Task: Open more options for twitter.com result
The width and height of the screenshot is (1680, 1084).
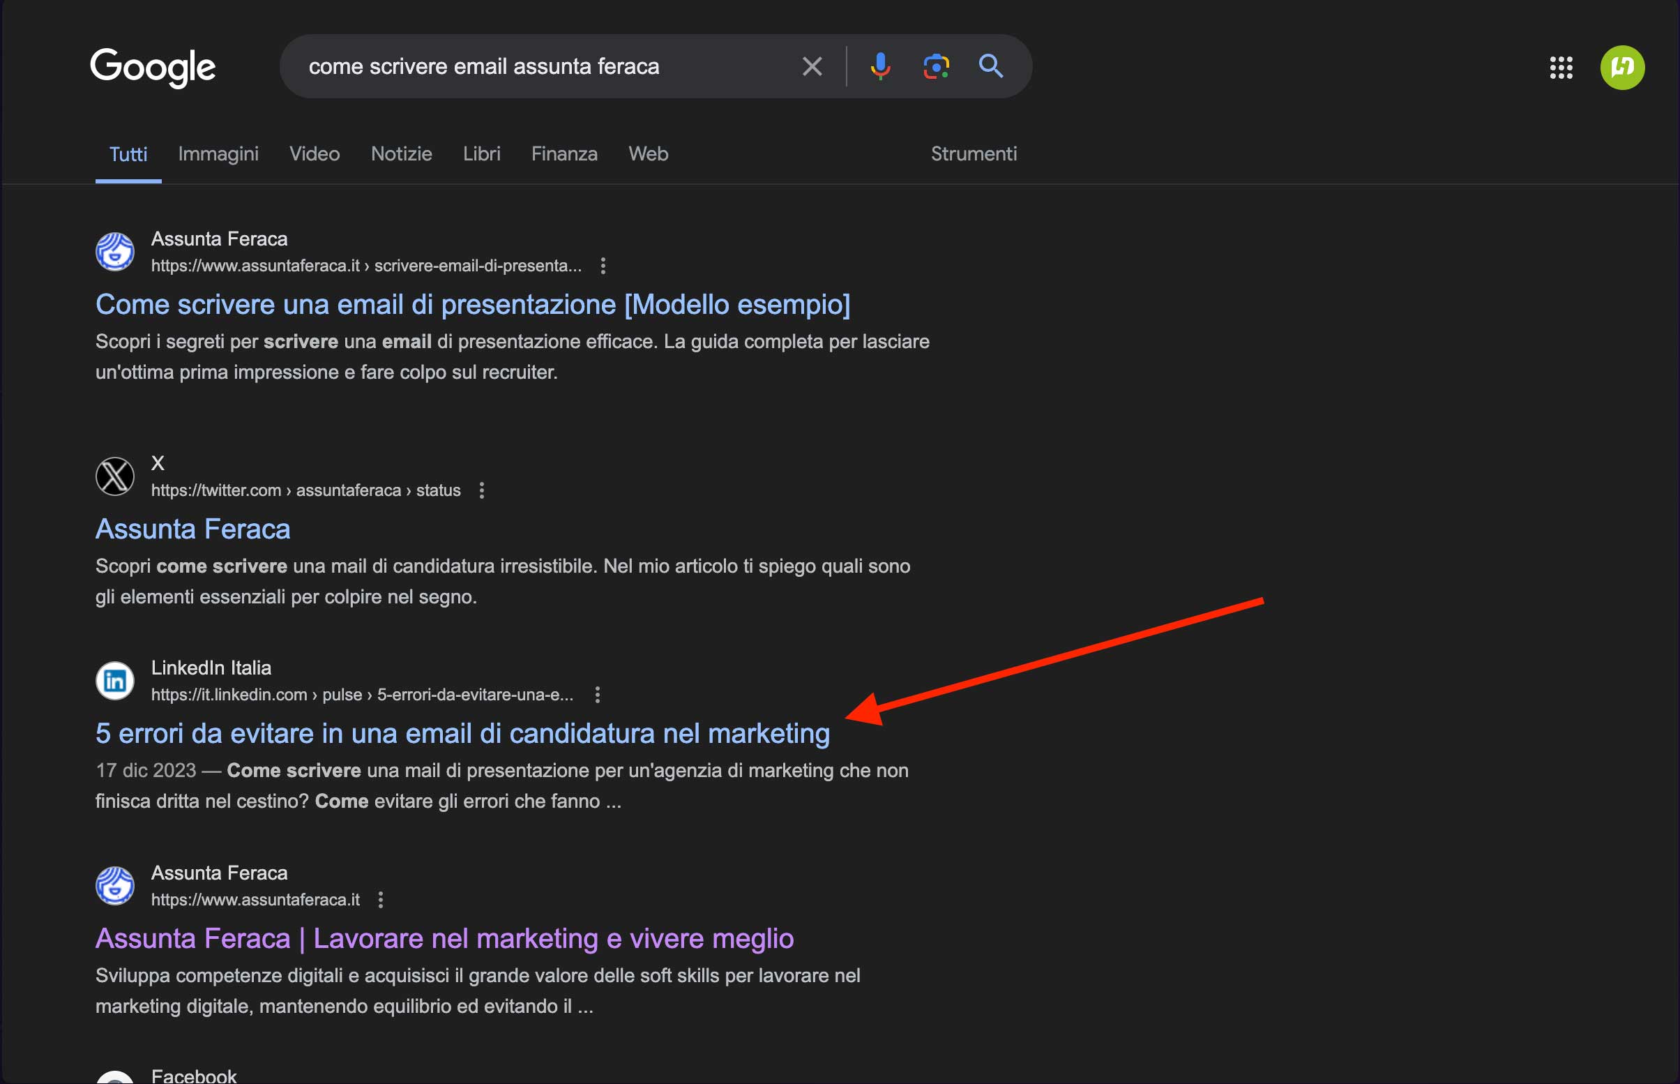Action: coord(481,490)
